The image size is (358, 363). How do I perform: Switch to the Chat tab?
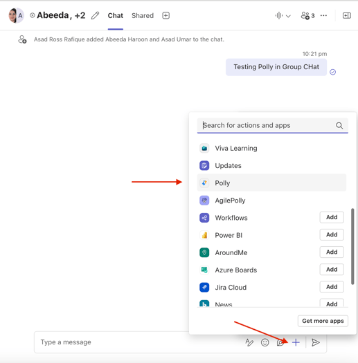click(115, 15)
